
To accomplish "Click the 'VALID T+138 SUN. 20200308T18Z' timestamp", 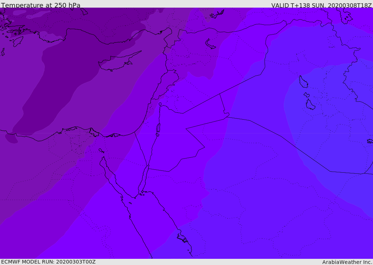I will (x=321, y=5).
